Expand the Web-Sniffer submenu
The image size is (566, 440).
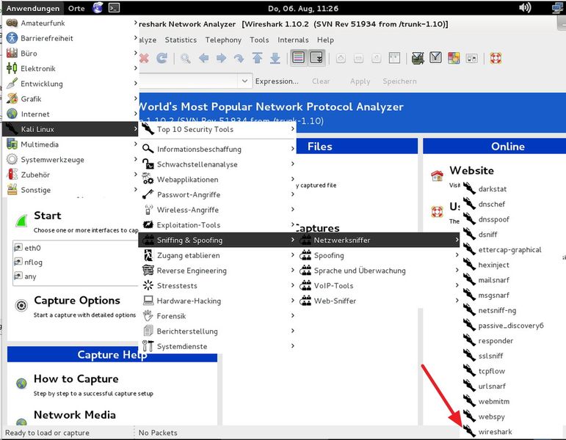point(379,301)
